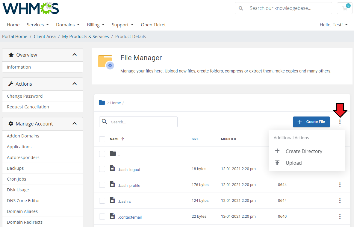Click the parent directory folder icon
Viewport: 354px width, 227px height.
113,153
